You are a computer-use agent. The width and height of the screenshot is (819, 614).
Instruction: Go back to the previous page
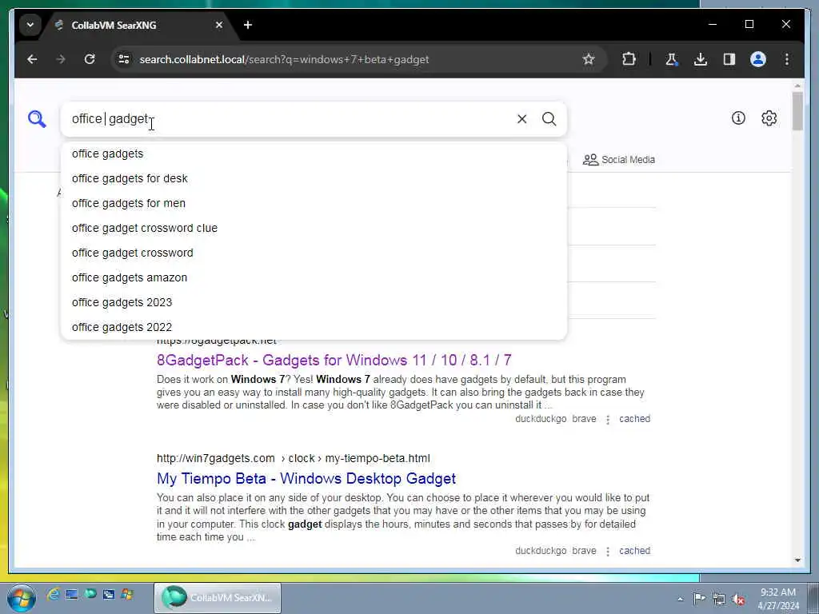[x=32, y=59]
